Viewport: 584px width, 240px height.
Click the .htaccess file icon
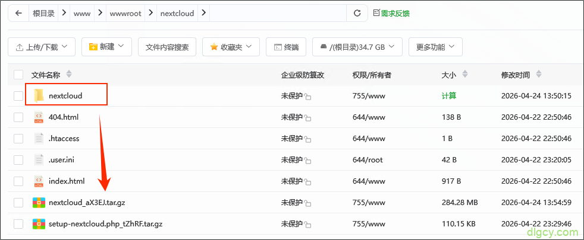point(39,139)
